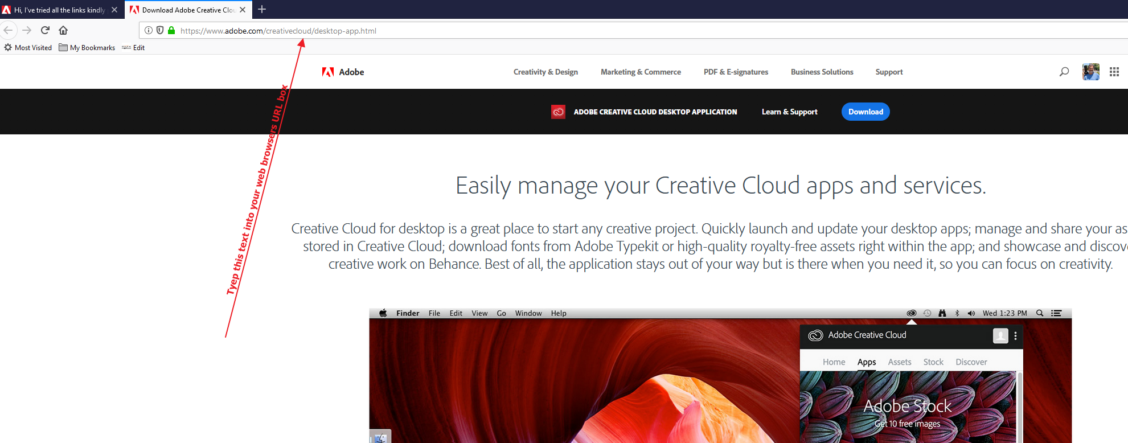Click the Edit bookmark in bookmarks toolbar

coord(133,48)
